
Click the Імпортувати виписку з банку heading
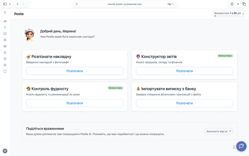click(x=169, y=89)
